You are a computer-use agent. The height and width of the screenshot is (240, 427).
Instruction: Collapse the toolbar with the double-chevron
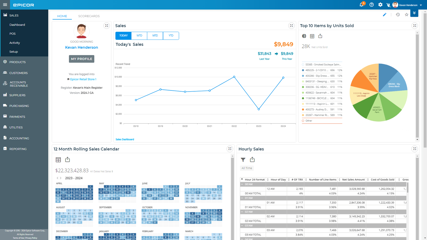(x=414, y=13)
